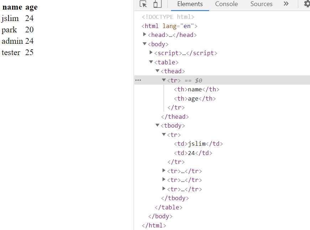Select the <td>24</td> node
The width and height of the screenshot is (310, 230).
coord(193,153)
